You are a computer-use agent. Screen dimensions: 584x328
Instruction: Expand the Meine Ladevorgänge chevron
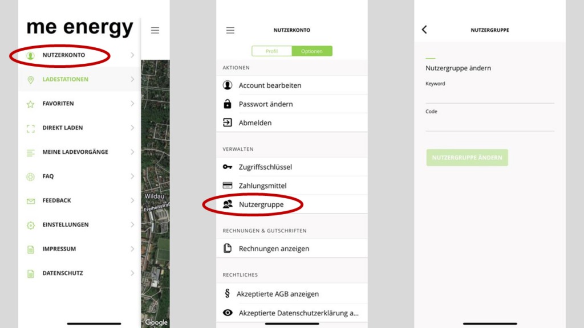pos(132,152)
